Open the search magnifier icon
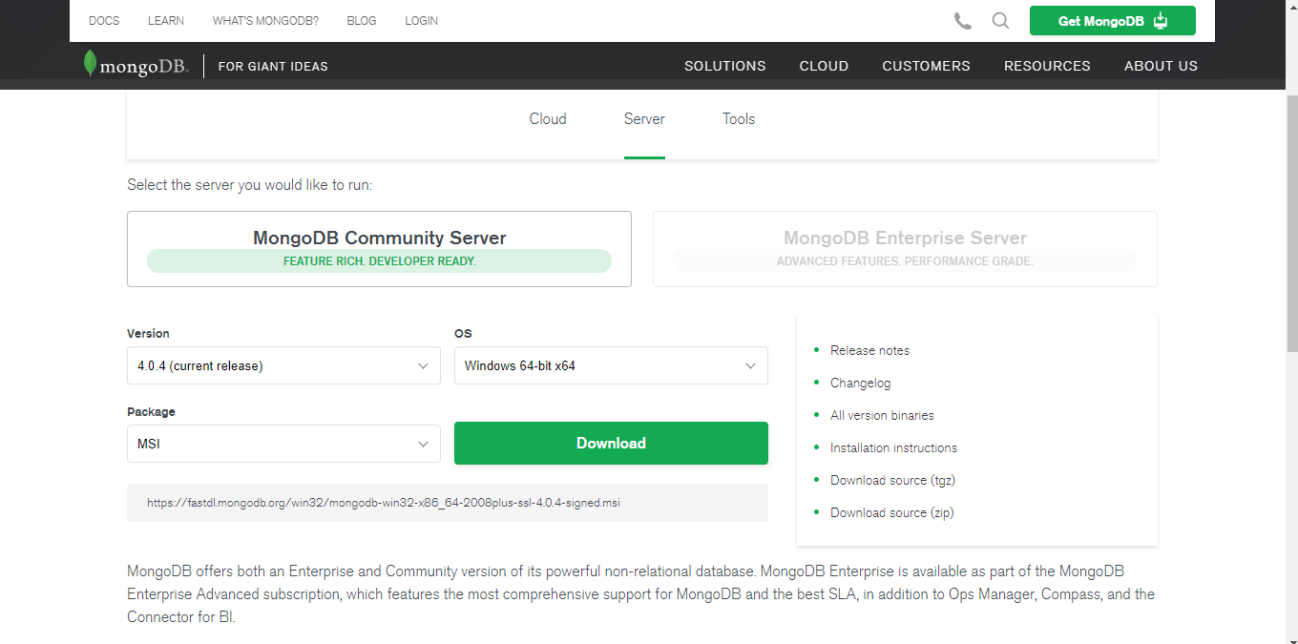 point(1000,20)
